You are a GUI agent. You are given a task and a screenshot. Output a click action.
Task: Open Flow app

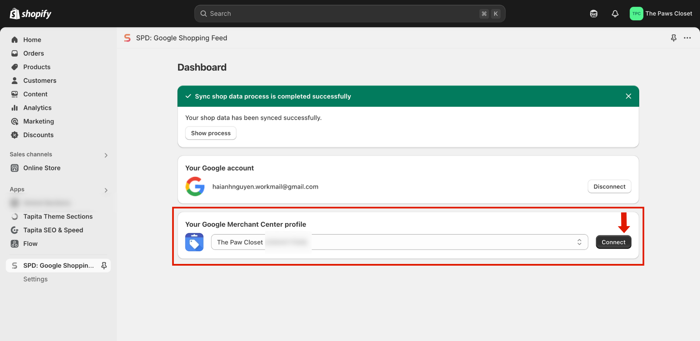[x=30, y=244]
